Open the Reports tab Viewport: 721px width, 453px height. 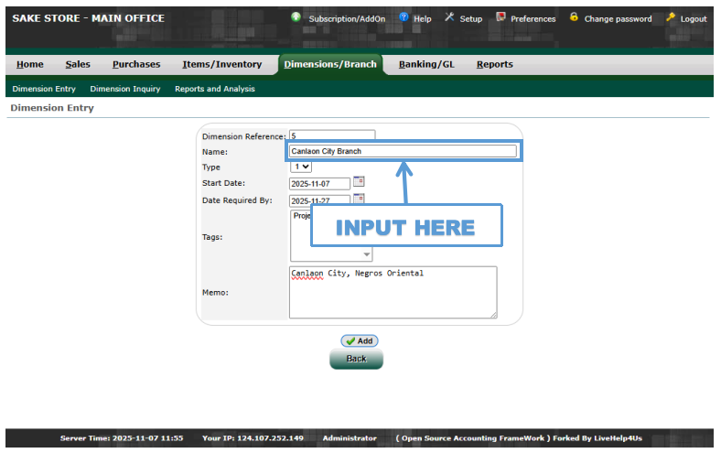(x=494, y=64)
